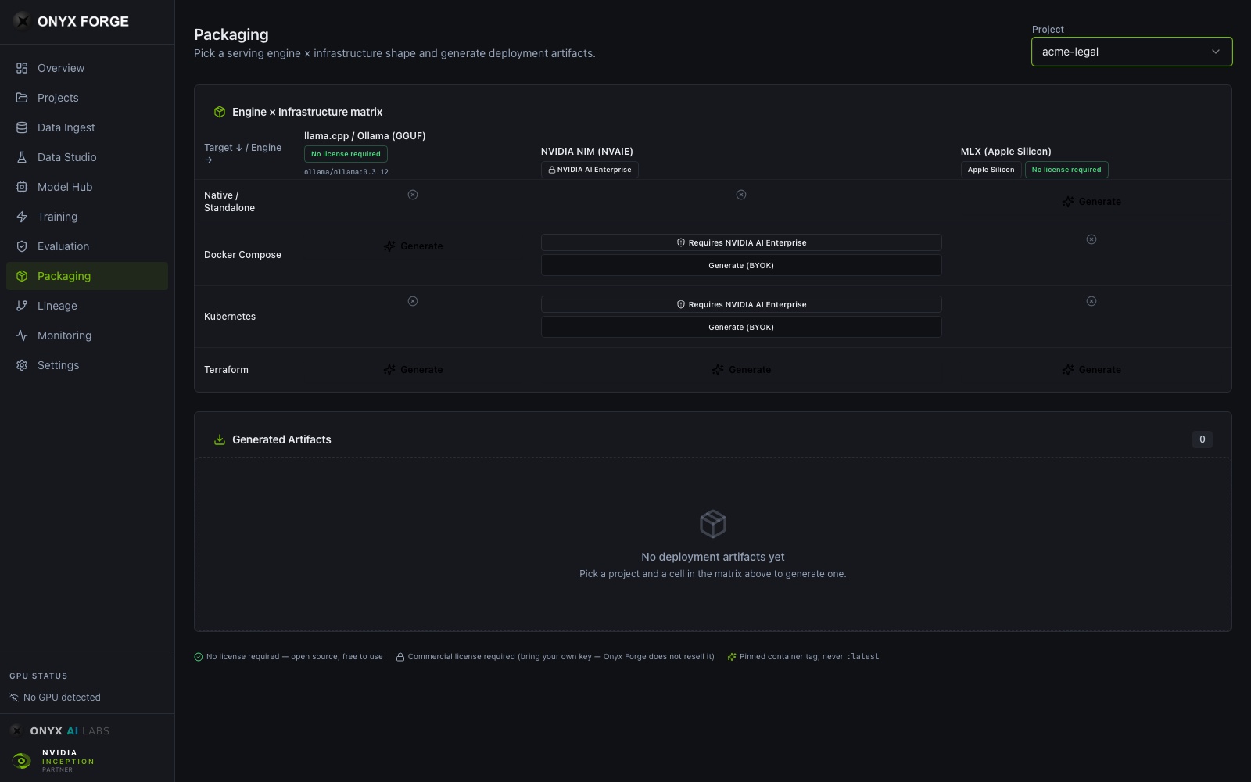Image resolution: width=1251 pixels, height=782 pixels.
Task: Click the green check icon in the legend
Action: point(199,657)
